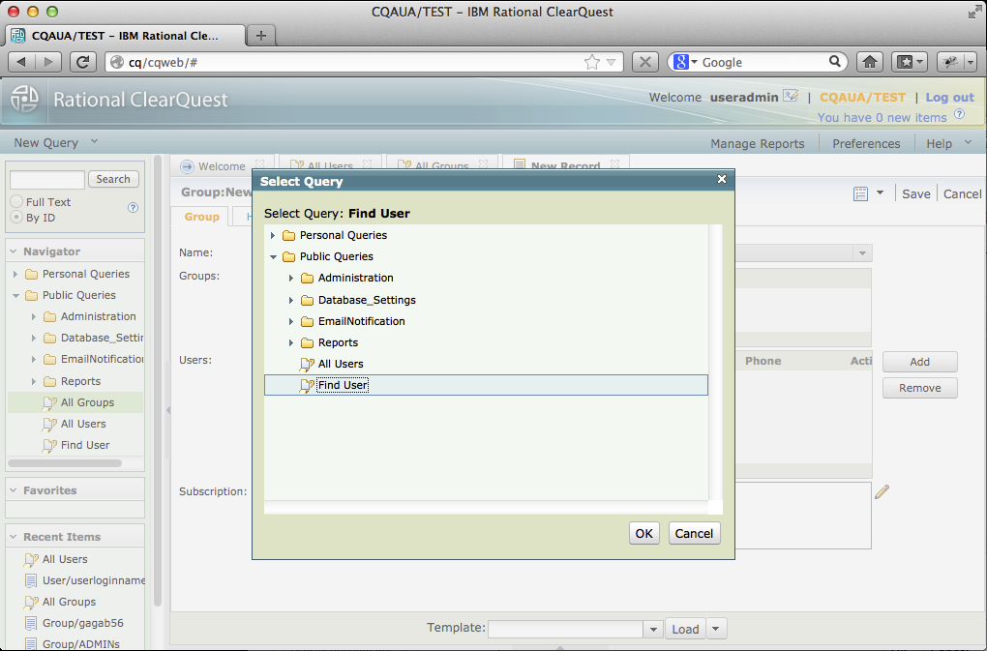Open the browser home page icon
The height and width of the screenshot is (651, 987).
tap(870, 62)
